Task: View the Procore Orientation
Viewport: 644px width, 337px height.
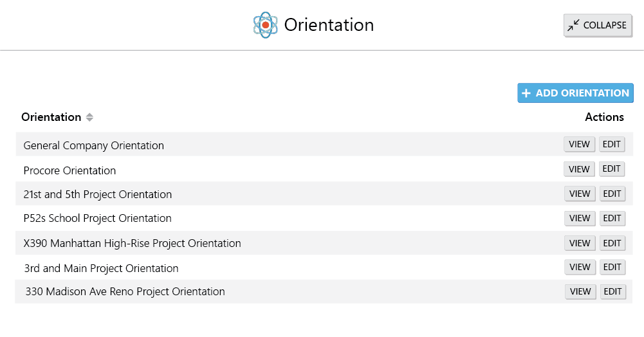Action: (x=579, y=169)
